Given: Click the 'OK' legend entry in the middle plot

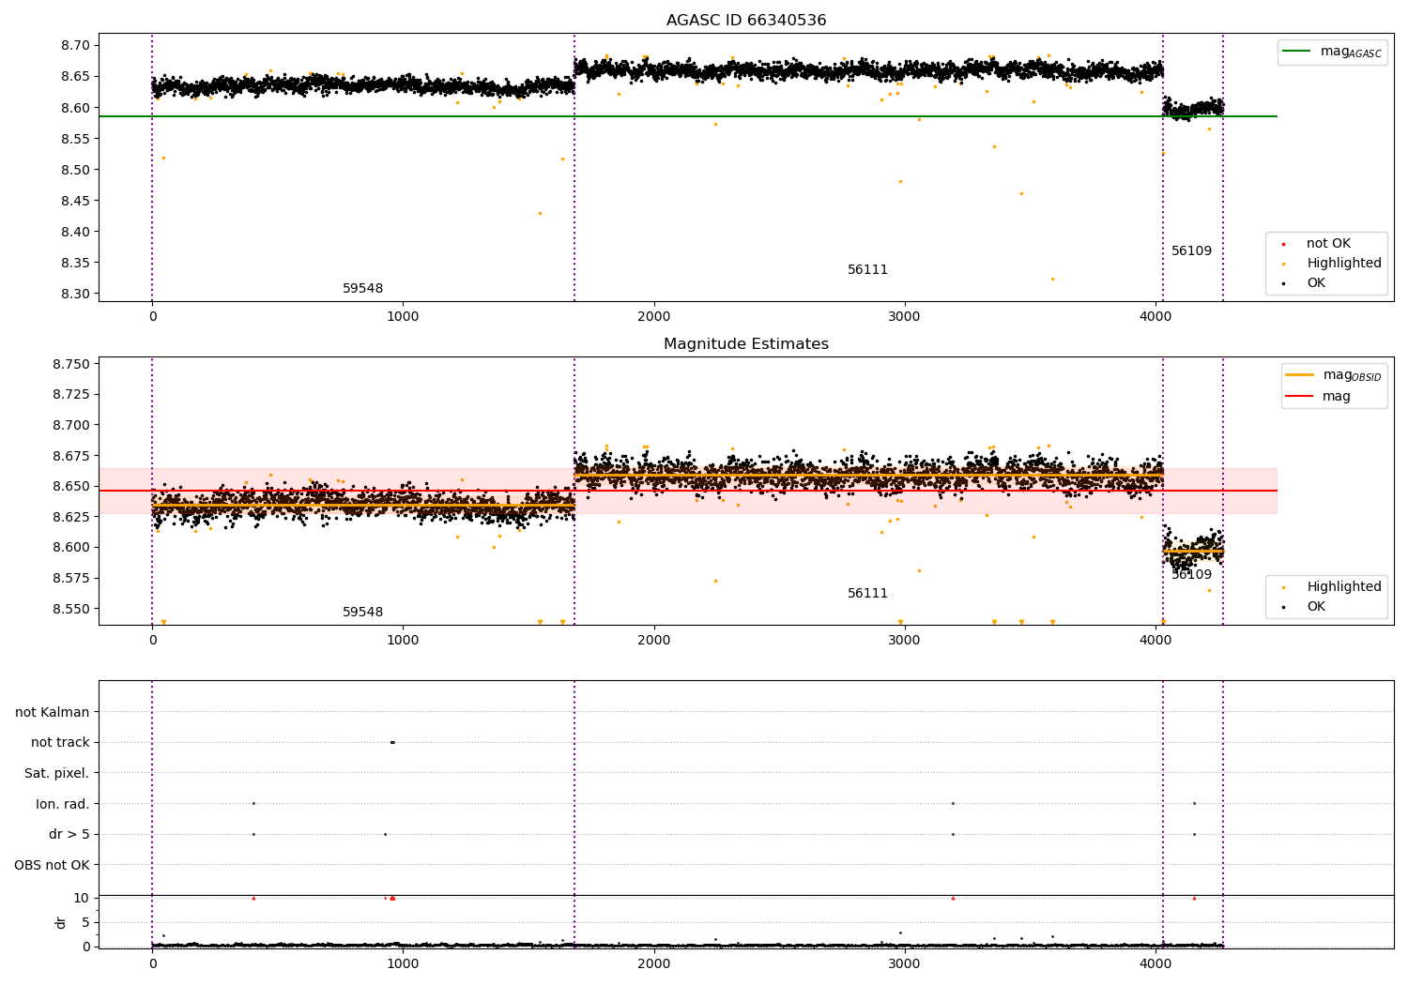Looking at the screenshot, I should 1303,607.
